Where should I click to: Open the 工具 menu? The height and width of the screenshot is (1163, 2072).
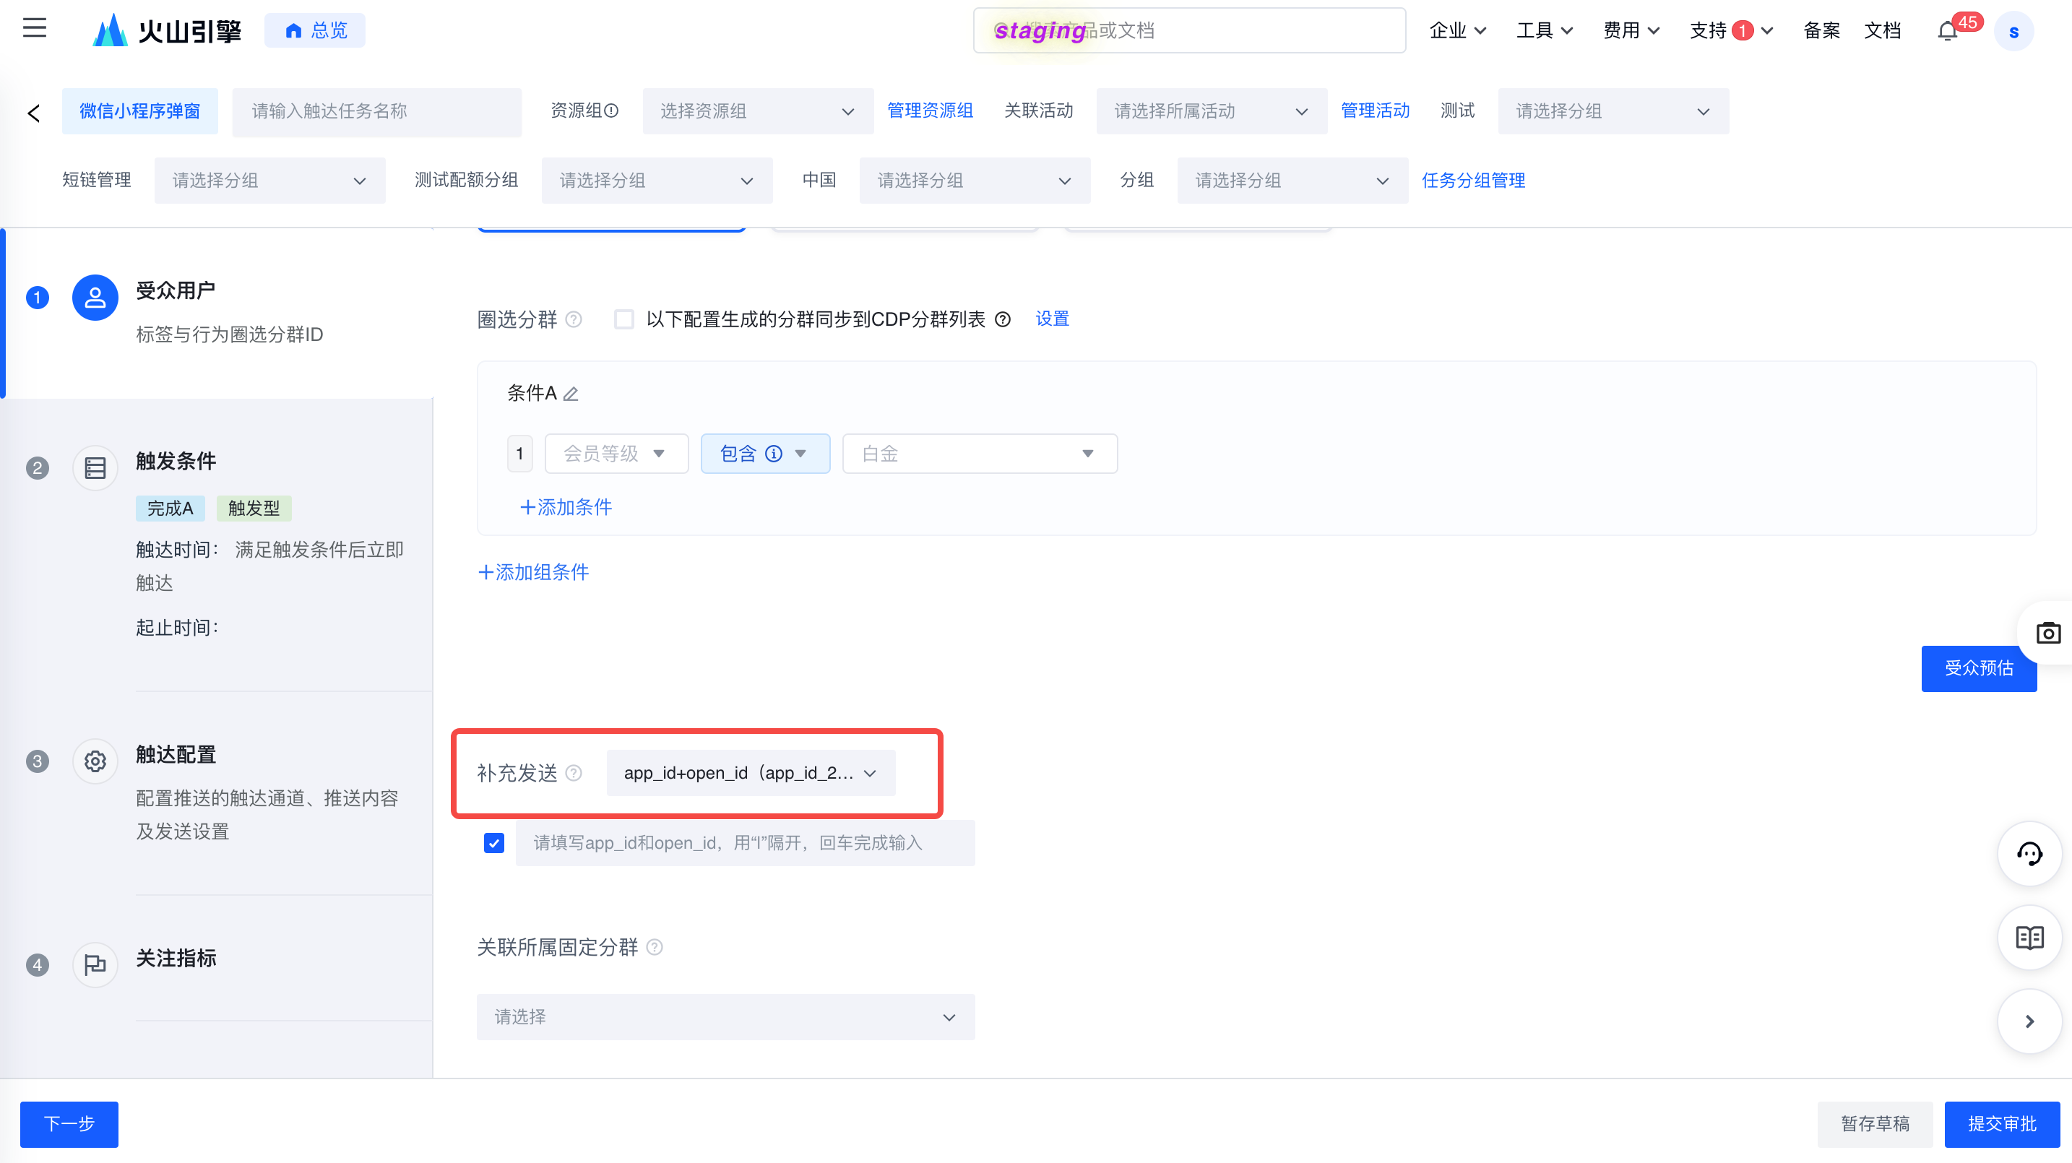pyautogui.click(x=1544, y=30)
